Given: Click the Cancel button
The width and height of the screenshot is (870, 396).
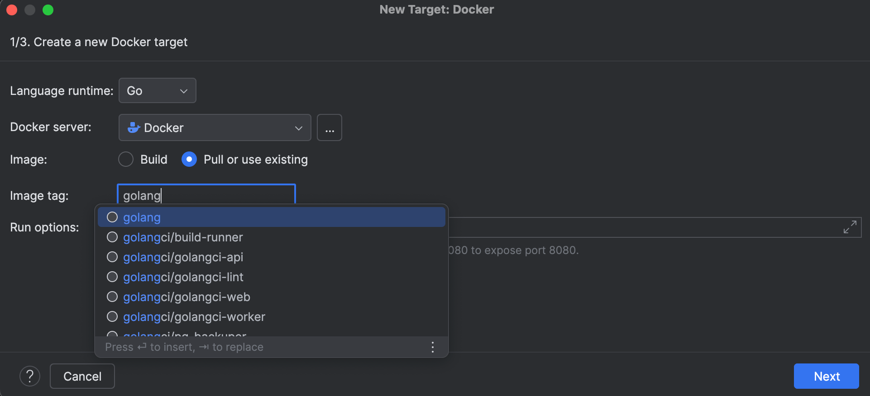Looking at the screenshot, I should 82,376.
